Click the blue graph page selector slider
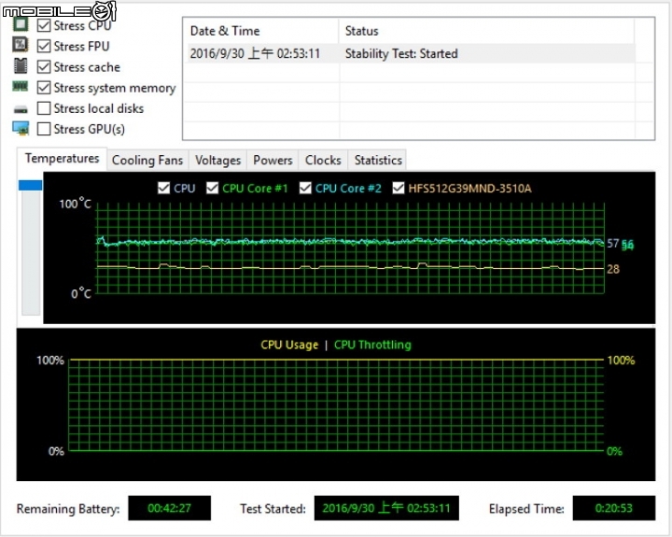Image resolution: width=672 pixels, height=537 pixels. point(31,185)
